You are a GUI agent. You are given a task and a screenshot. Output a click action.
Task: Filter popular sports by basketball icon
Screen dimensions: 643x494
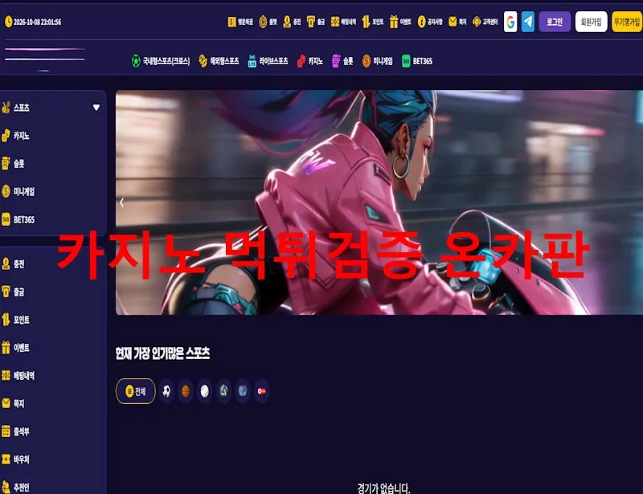[186, 391]
